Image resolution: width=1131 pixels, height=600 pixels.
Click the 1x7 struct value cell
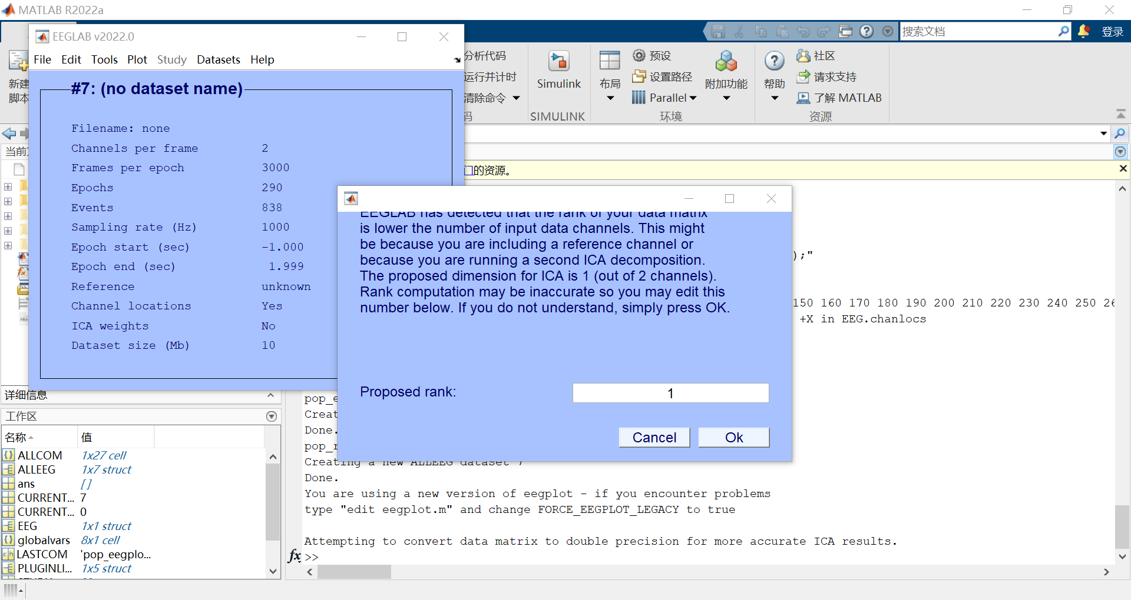[106, 469]
